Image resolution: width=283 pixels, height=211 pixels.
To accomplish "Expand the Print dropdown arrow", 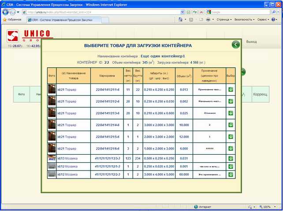I will coord(213,19).
